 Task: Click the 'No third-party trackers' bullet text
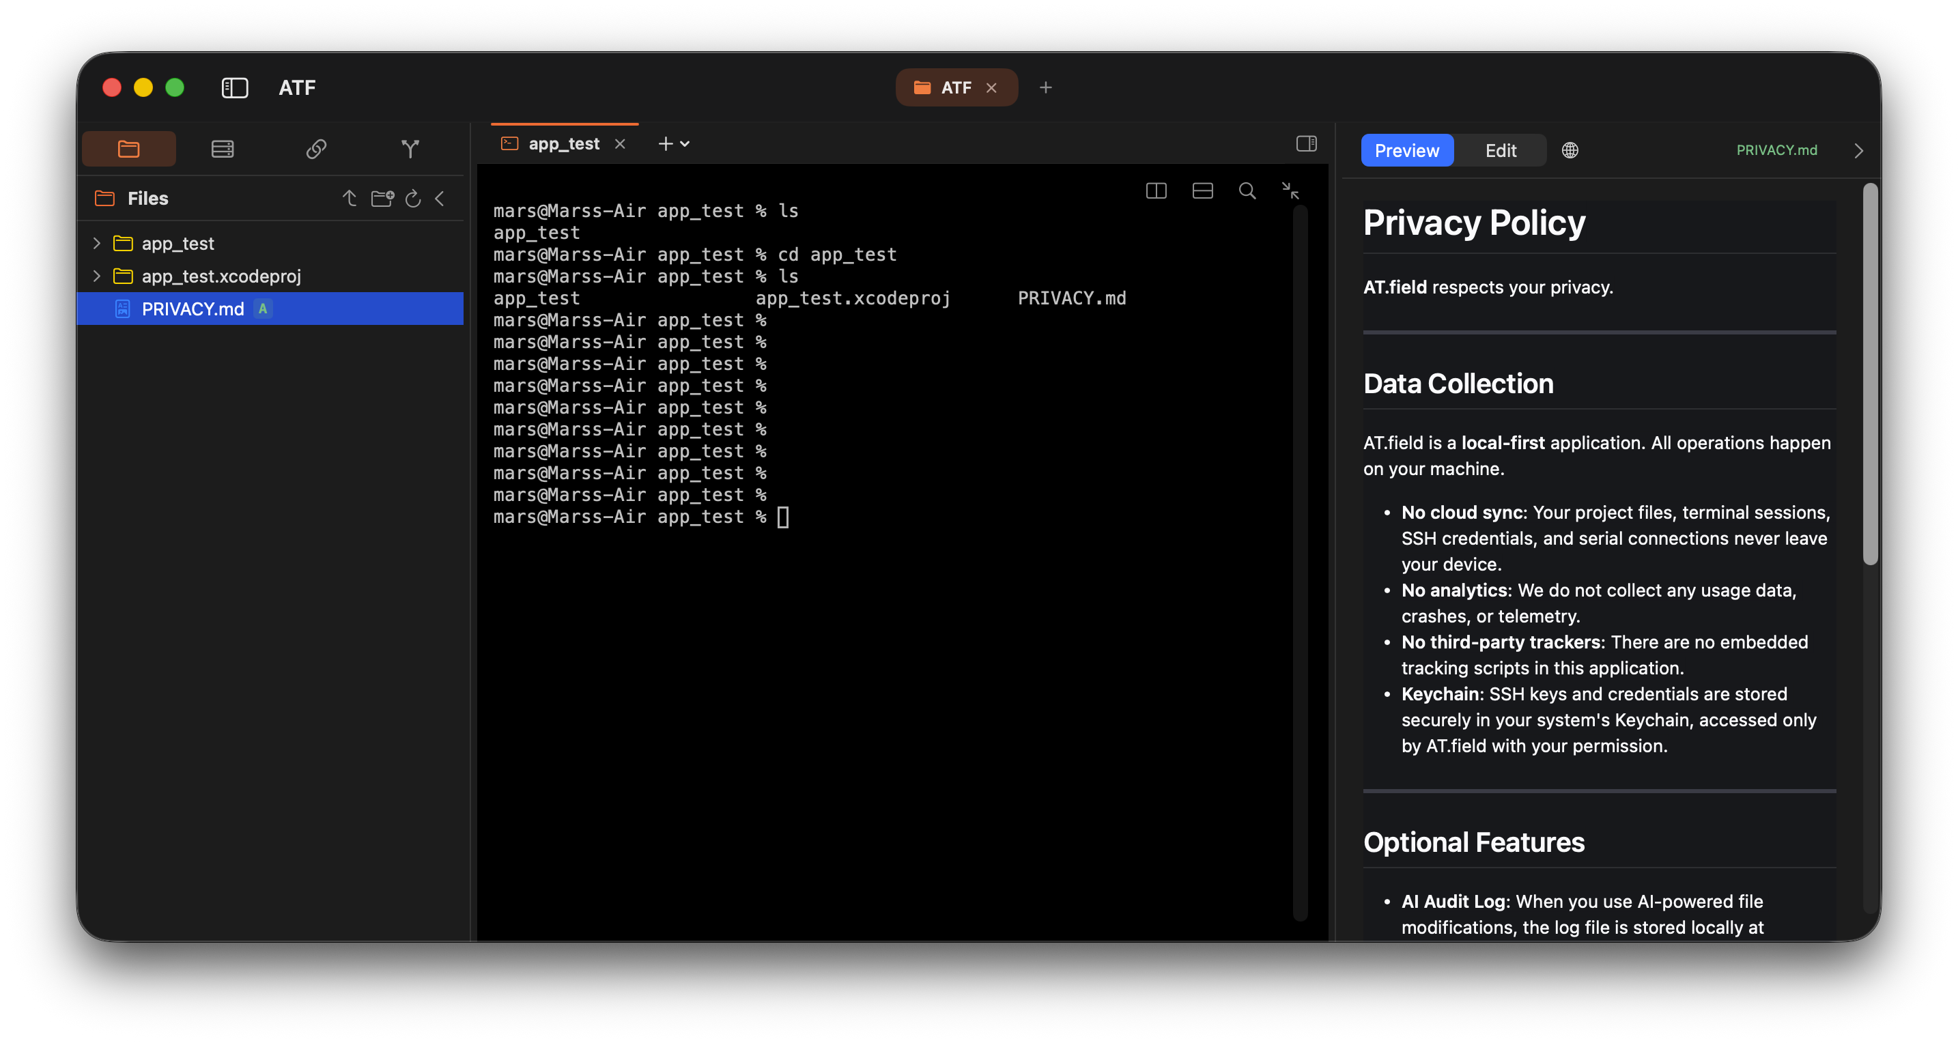(1604, 655)
